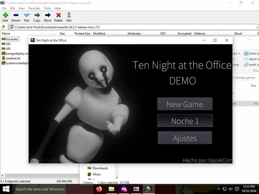259x194 pixels.
Task: Select the readme.txt file
Action: click(11, 58)
